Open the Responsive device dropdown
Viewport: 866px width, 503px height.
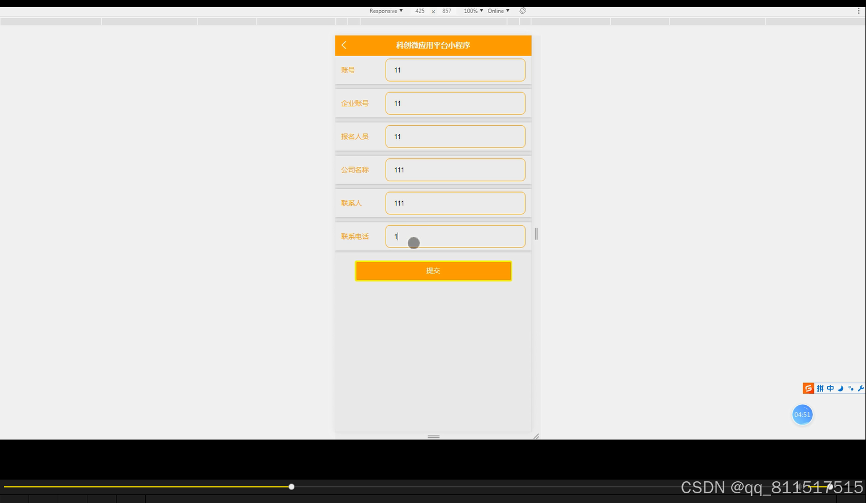pos(386,11)
